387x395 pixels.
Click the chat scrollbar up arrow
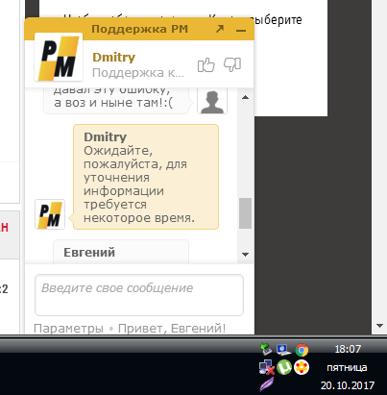point(246,97)
